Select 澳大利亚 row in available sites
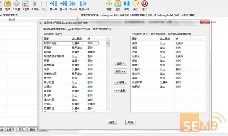228x136 pixels. 71,100
